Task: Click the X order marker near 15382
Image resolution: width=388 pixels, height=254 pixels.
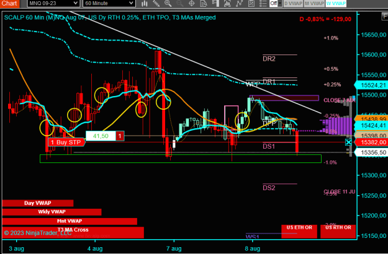Action: (348, 142)
